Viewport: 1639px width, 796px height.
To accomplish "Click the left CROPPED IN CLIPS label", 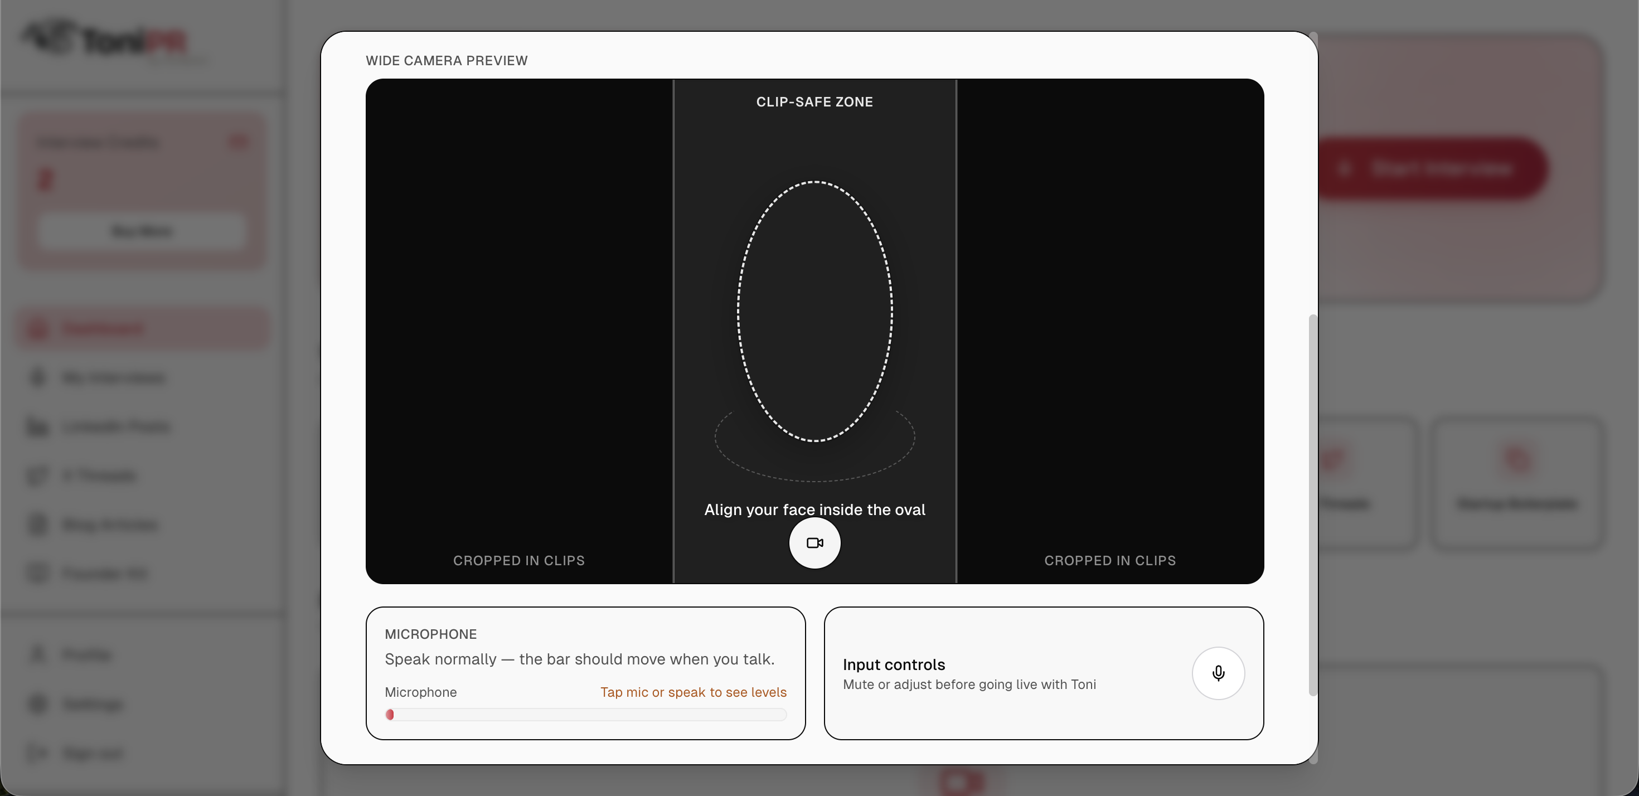I will coord(518,561).
